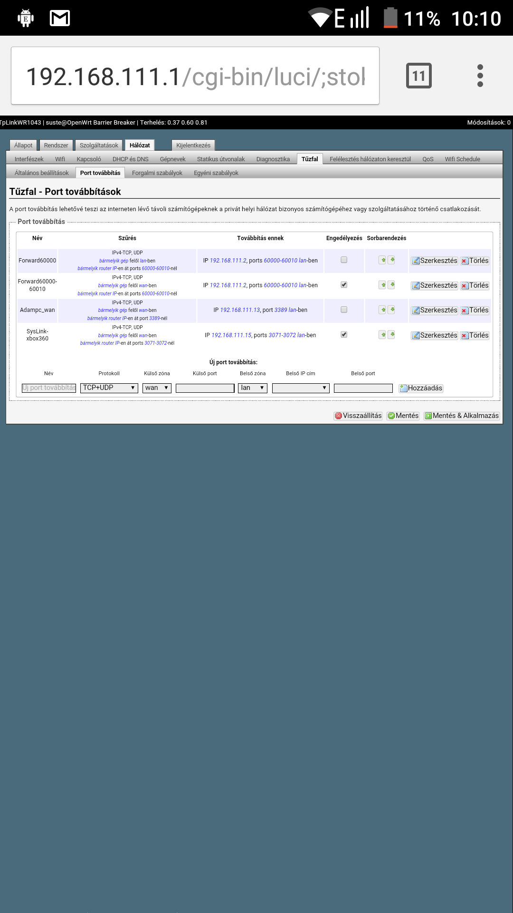Click Módosítások: 0 changes indicator
Viewport: 513px width, 913px height.
(x=489, y=122)
